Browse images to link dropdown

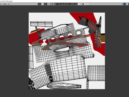56,4
